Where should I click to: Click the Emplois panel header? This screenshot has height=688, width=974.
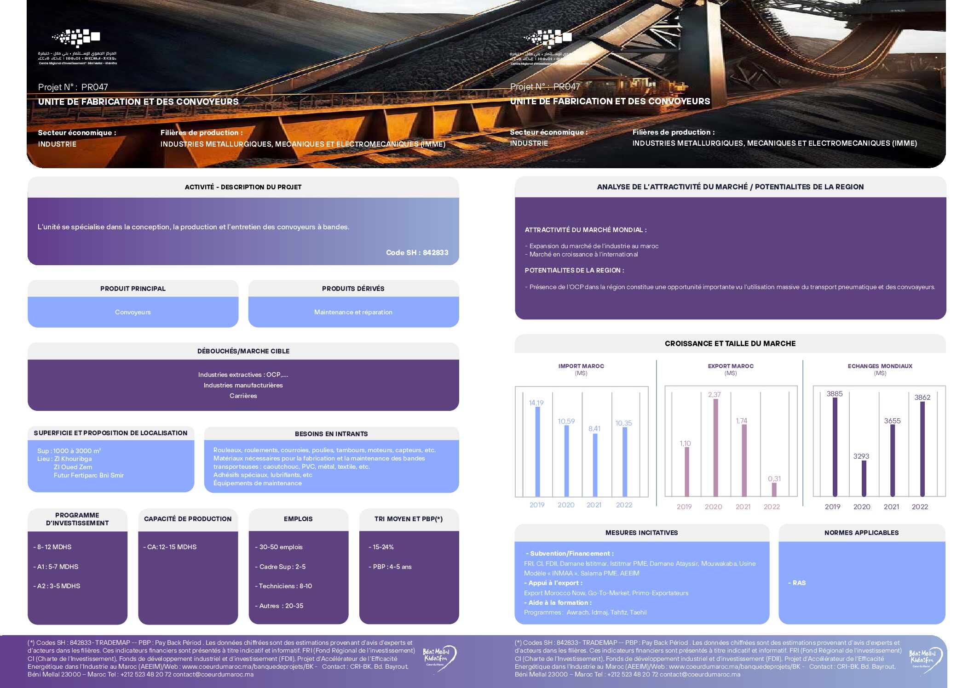tap(298, 519)
